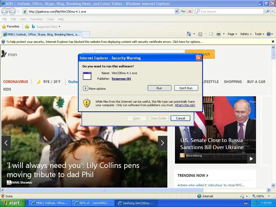Open the Page menu dropdown

(232, 34)
